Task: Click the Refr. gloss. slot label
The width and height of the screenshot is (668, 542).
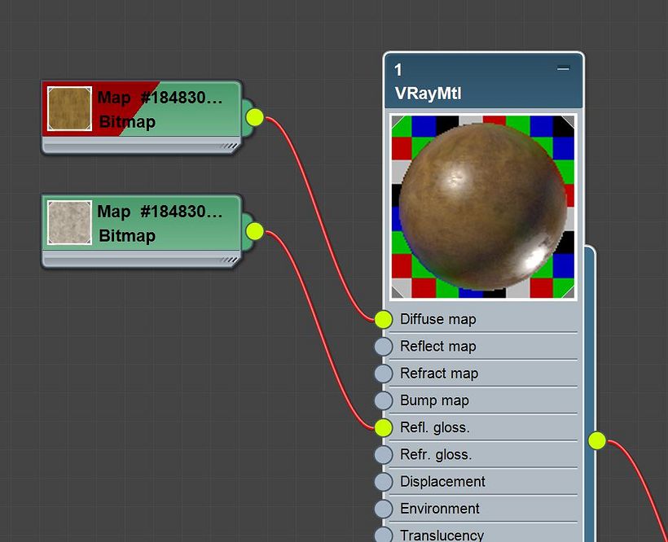Action: [x=436, y=454]
